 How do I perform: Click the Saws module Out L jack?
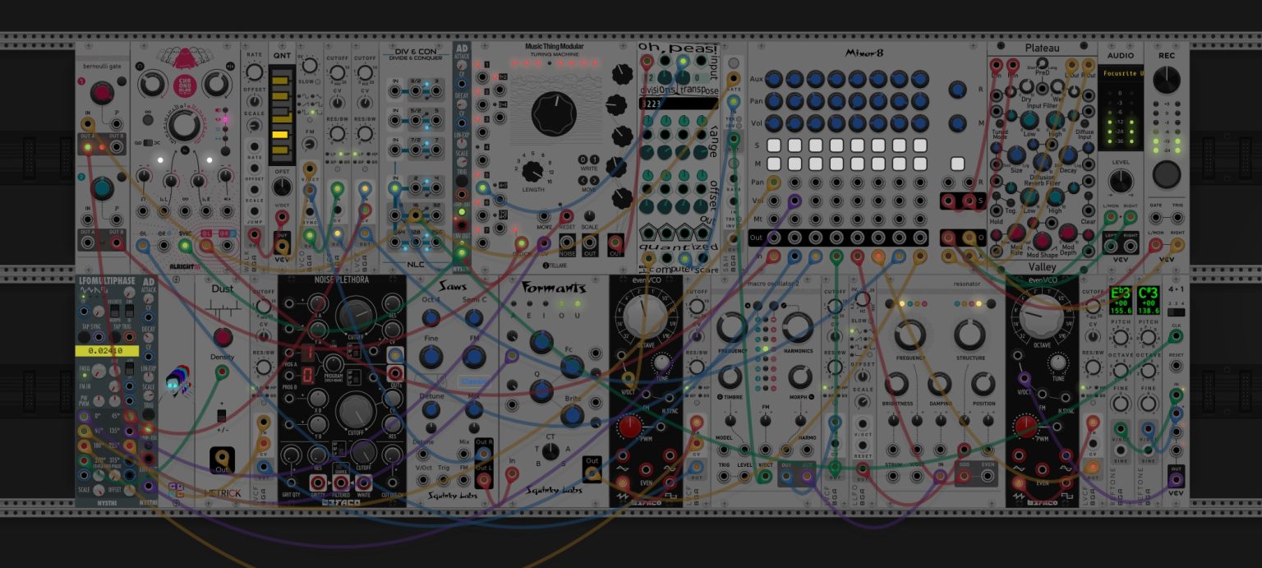[x=484, y=479]
